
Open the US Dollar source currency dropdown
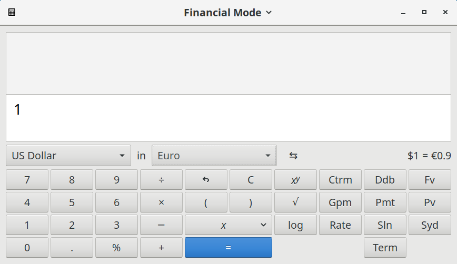(68, 156)
